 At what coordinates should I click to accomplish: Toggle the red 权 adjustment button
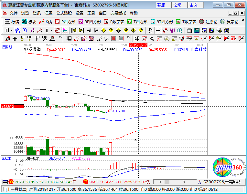[57, 30]
